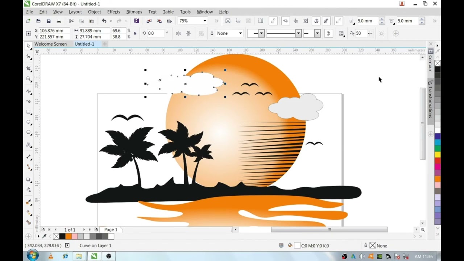This screenshot has width=464, height=261.
Task: Click the Undo arrow icon
Action: [x=104, y=21]
